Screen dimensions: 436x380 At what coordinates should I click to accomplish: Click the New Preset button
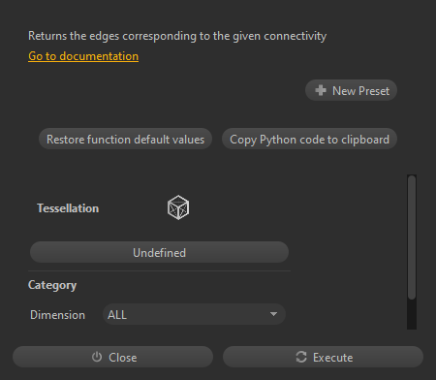point(351,90)
